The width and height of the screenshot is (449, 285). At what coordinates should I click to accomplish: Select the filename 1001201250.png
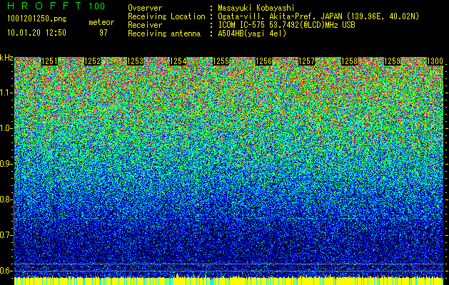point(37,19)
